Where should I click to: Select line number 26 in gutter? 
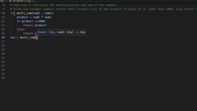(x=3, y=78)
